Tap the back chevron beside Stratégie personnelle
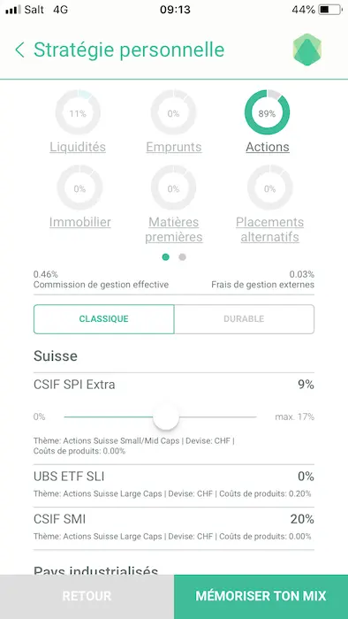 (x=19, y=50)
